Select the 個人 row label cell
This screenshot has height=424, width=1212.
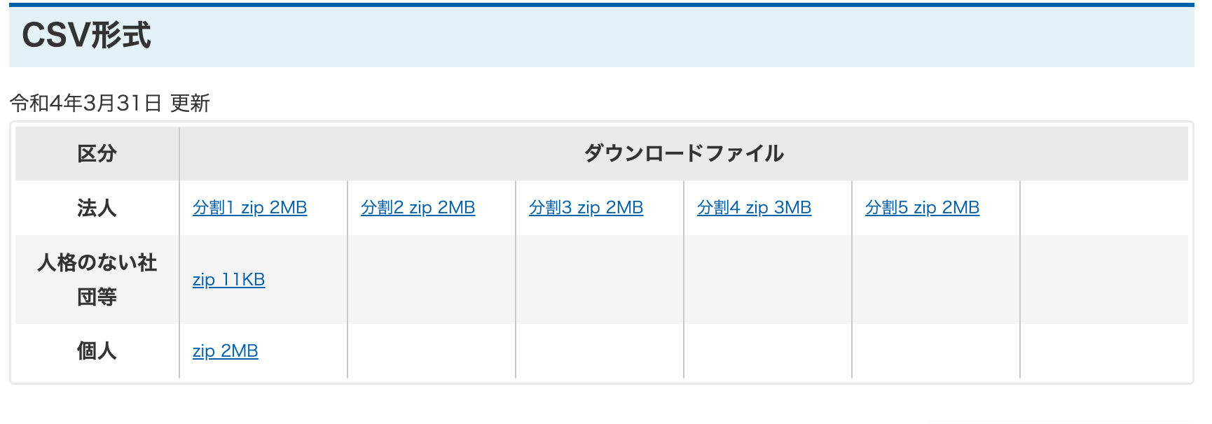click(x=97, y=351)
